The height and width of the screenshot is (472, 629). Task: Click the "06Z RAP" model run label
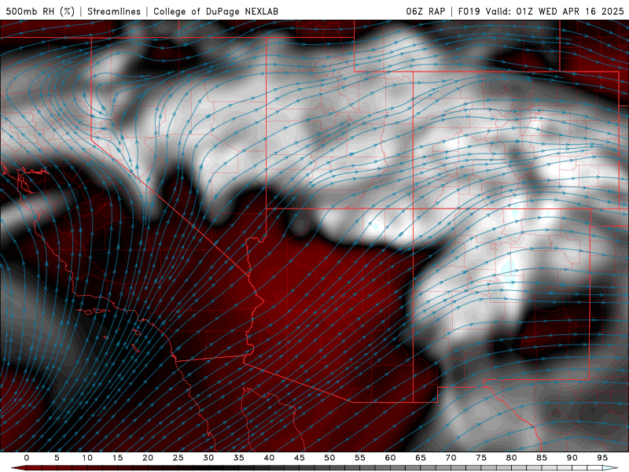point(425,11)
